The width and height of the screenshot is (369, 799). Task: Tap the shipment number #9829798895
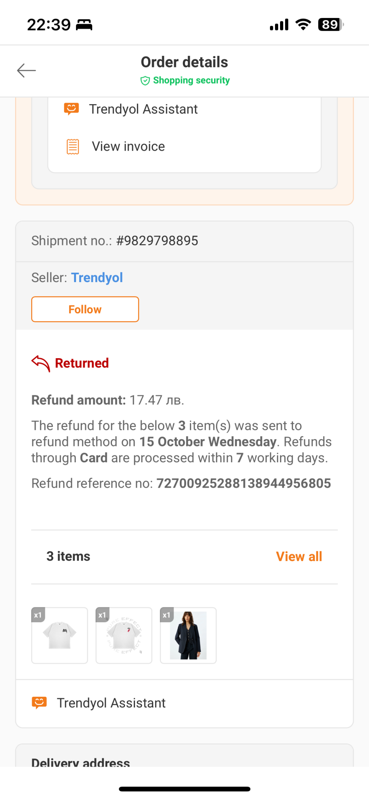point(157,241)
